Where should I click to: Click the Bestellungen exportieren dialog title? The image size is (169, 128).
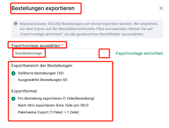[43, 8]
